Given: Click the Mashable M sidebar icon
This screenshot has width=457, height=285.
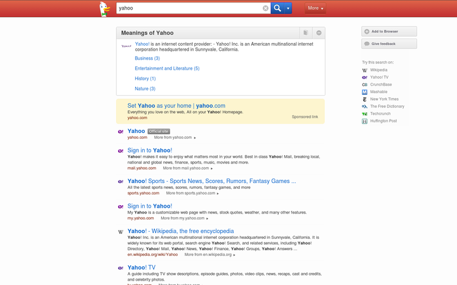Looking at the screenshot, I should [364, 92].
